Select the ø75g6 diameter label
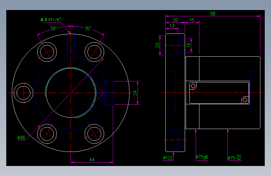 coord(202,157)
